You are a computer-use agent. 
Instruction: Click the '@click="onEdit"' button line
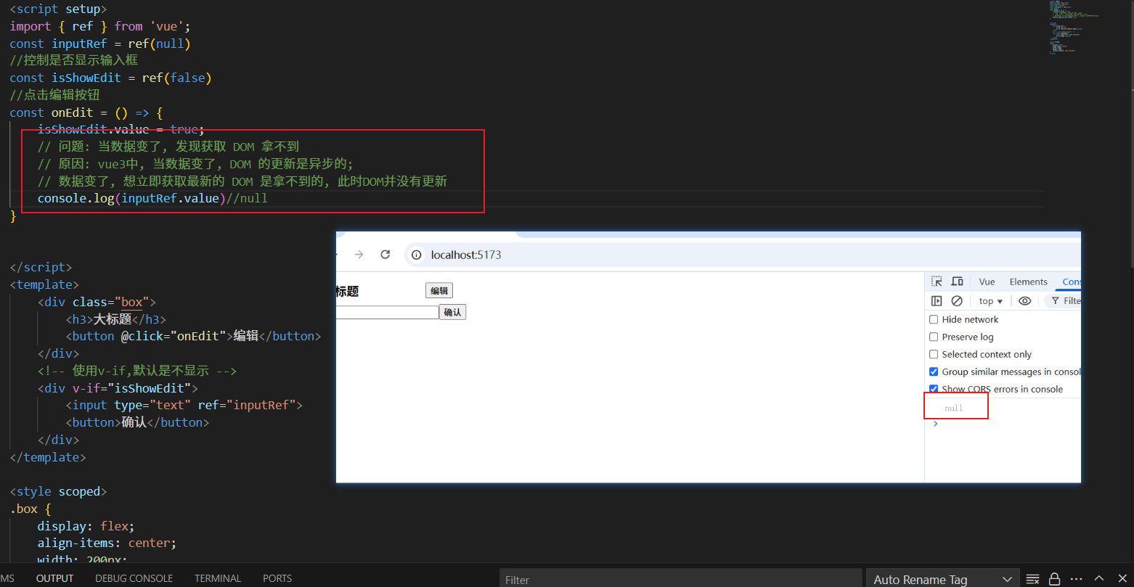[x=193, y=336]
